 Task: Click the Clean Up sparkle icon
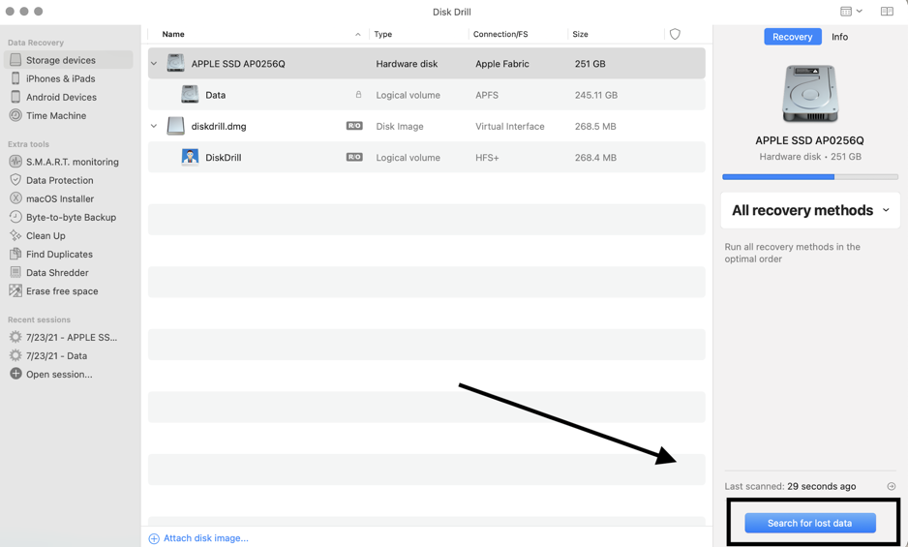tap(15, 235)
